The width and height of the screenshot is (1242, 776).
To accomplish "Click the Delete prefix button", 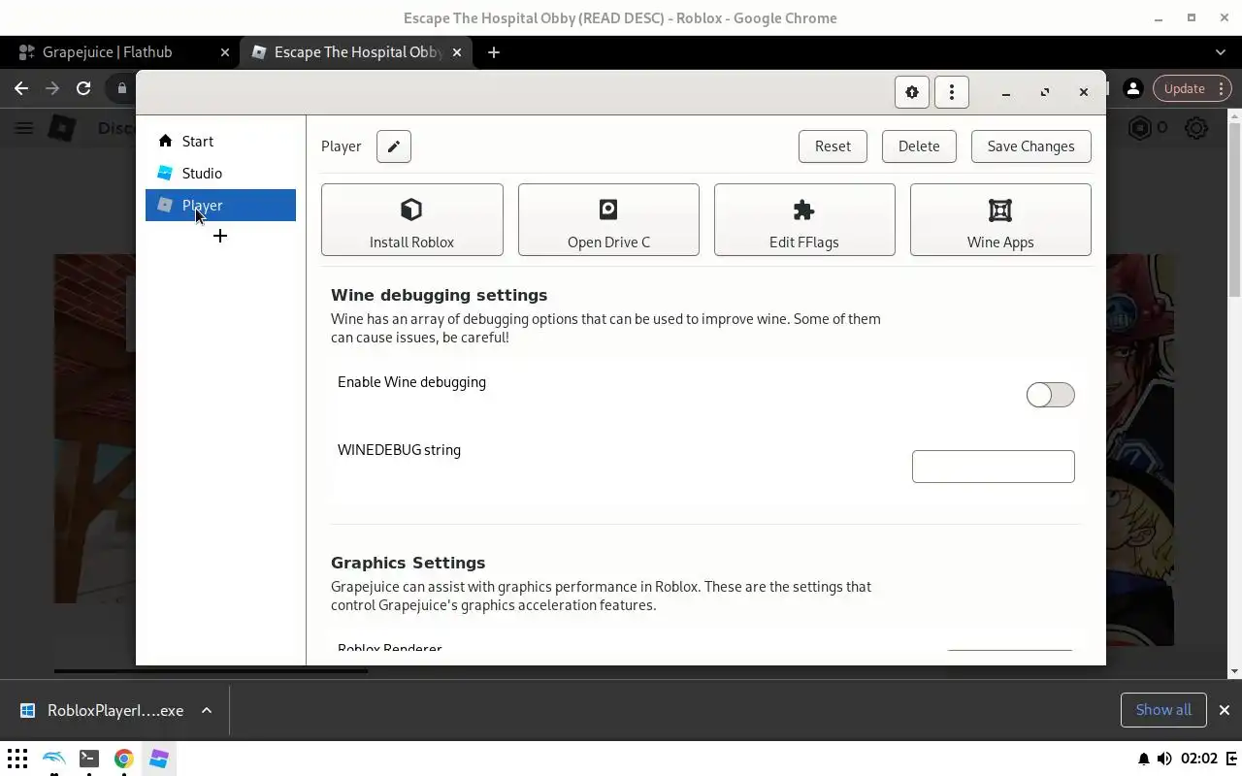I will click(x=919, y=146).
